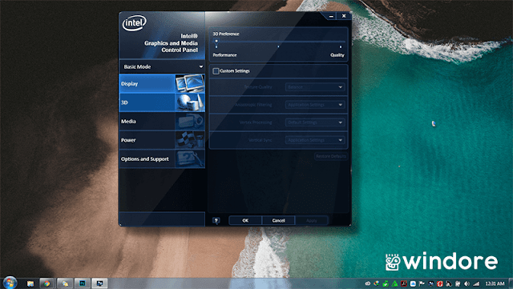Viewport: 513px width, 289px height.
Task: Click the 'Quality' slider label
Action: point(337,55)
